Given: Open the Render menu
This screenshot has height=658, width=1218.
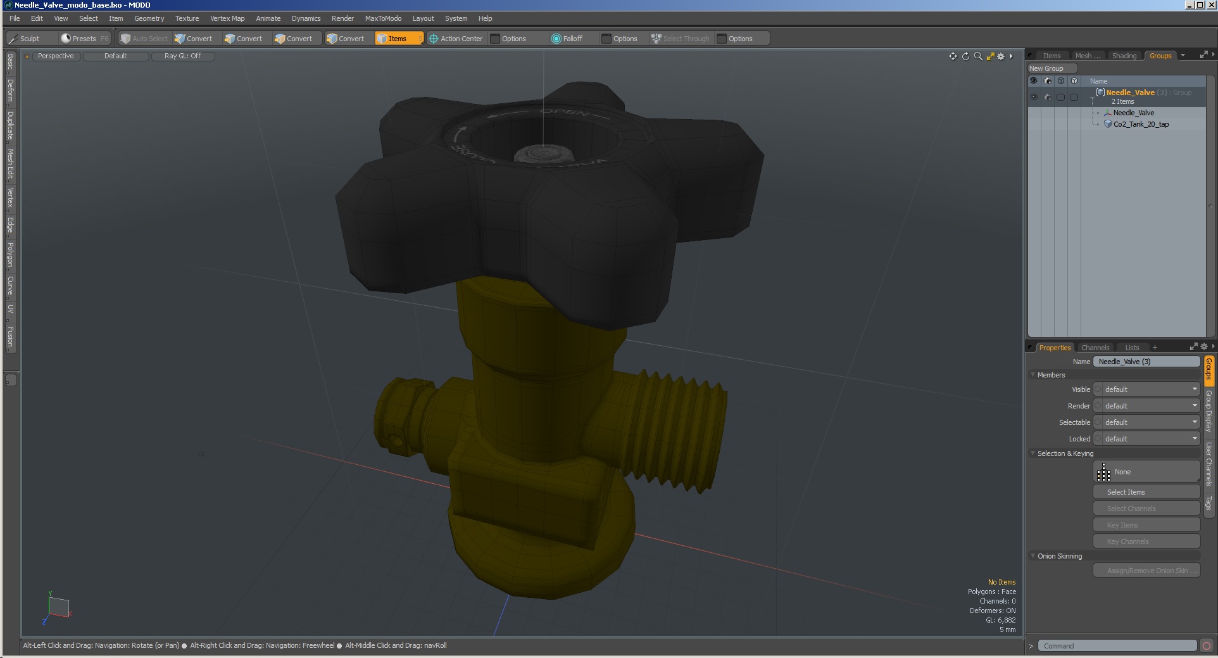Looking at the screenshot, I should click(x=342, y=18).
